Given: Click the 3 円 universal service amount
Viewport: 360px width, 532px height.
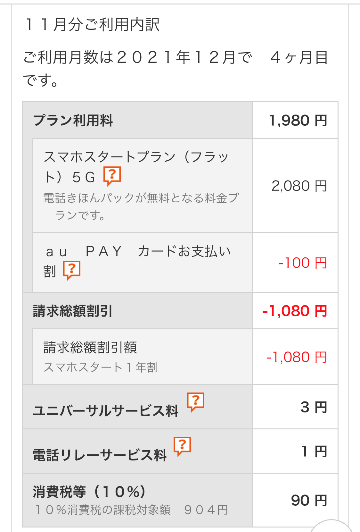Looking at the screenshot, I should (x=314, y=407).
